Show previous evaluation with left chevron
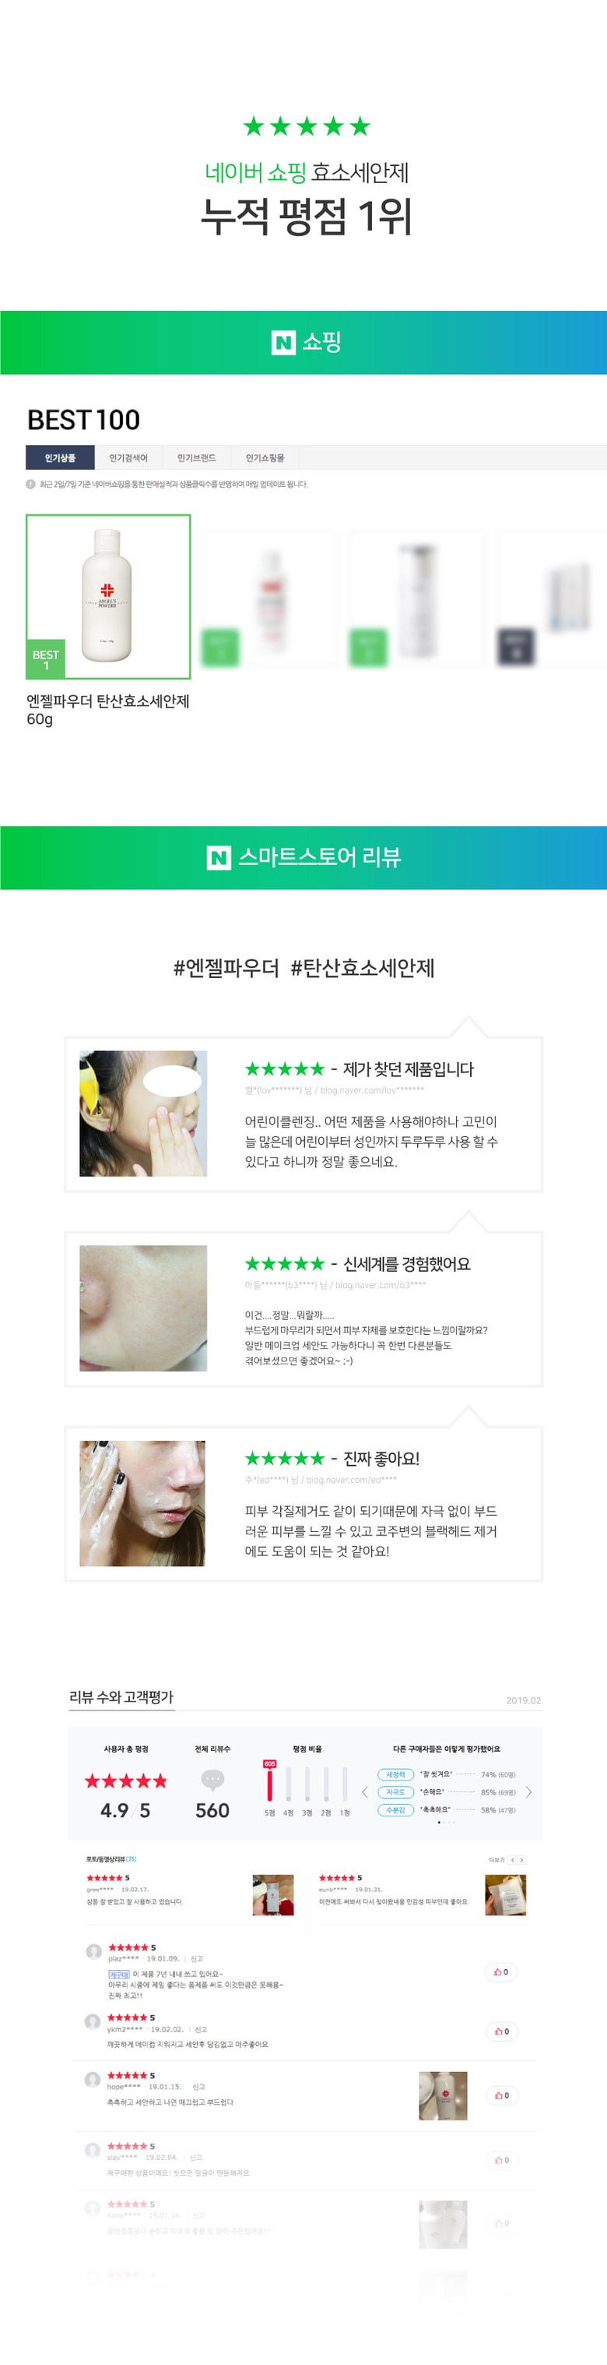Screen dimensions: 607x2365 click(365, 1792)
